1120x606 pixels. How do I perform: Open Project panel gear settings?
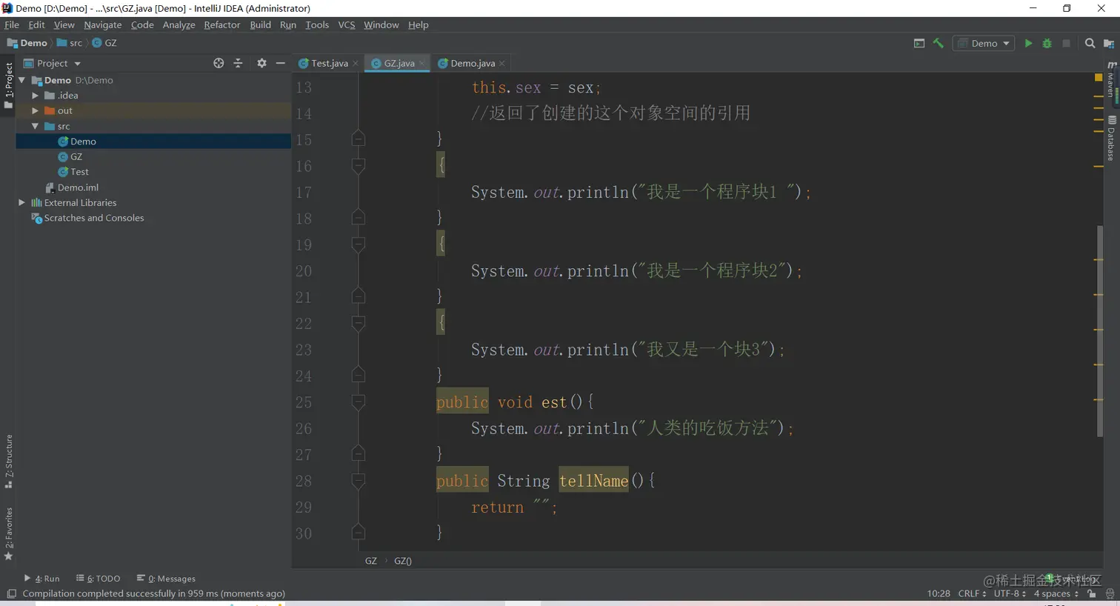pyautogui.click(x=261, y=64)
